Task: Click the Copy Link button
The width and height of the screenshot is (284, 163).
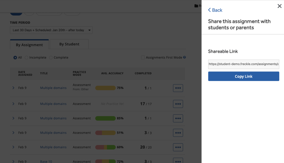Action: coord(243,76)
